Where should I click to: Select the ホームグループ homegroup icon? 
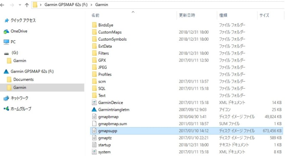pyautogui.click(x=6, y=109)
